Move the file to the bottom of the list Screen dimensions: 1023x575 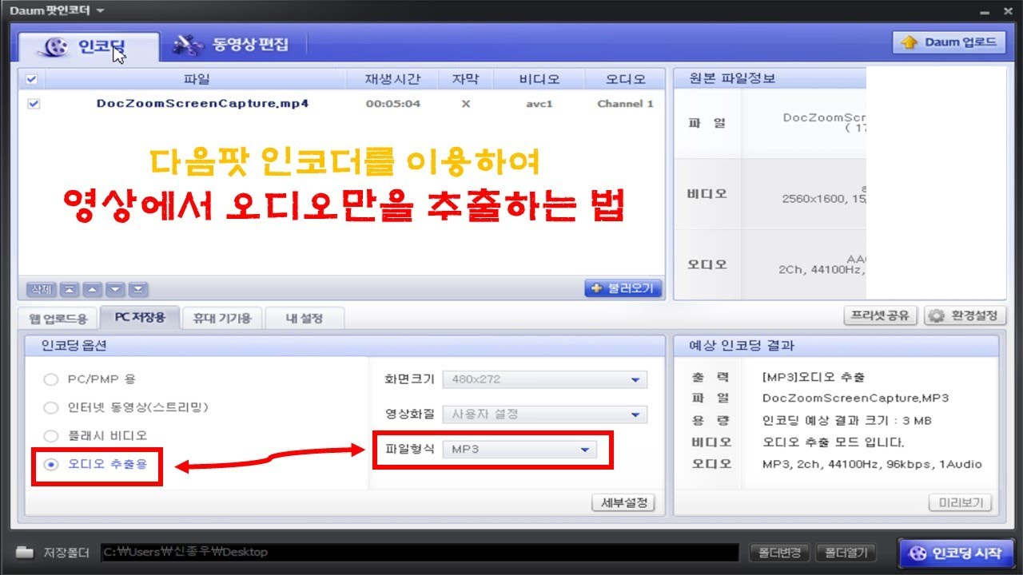coord(139,289)
